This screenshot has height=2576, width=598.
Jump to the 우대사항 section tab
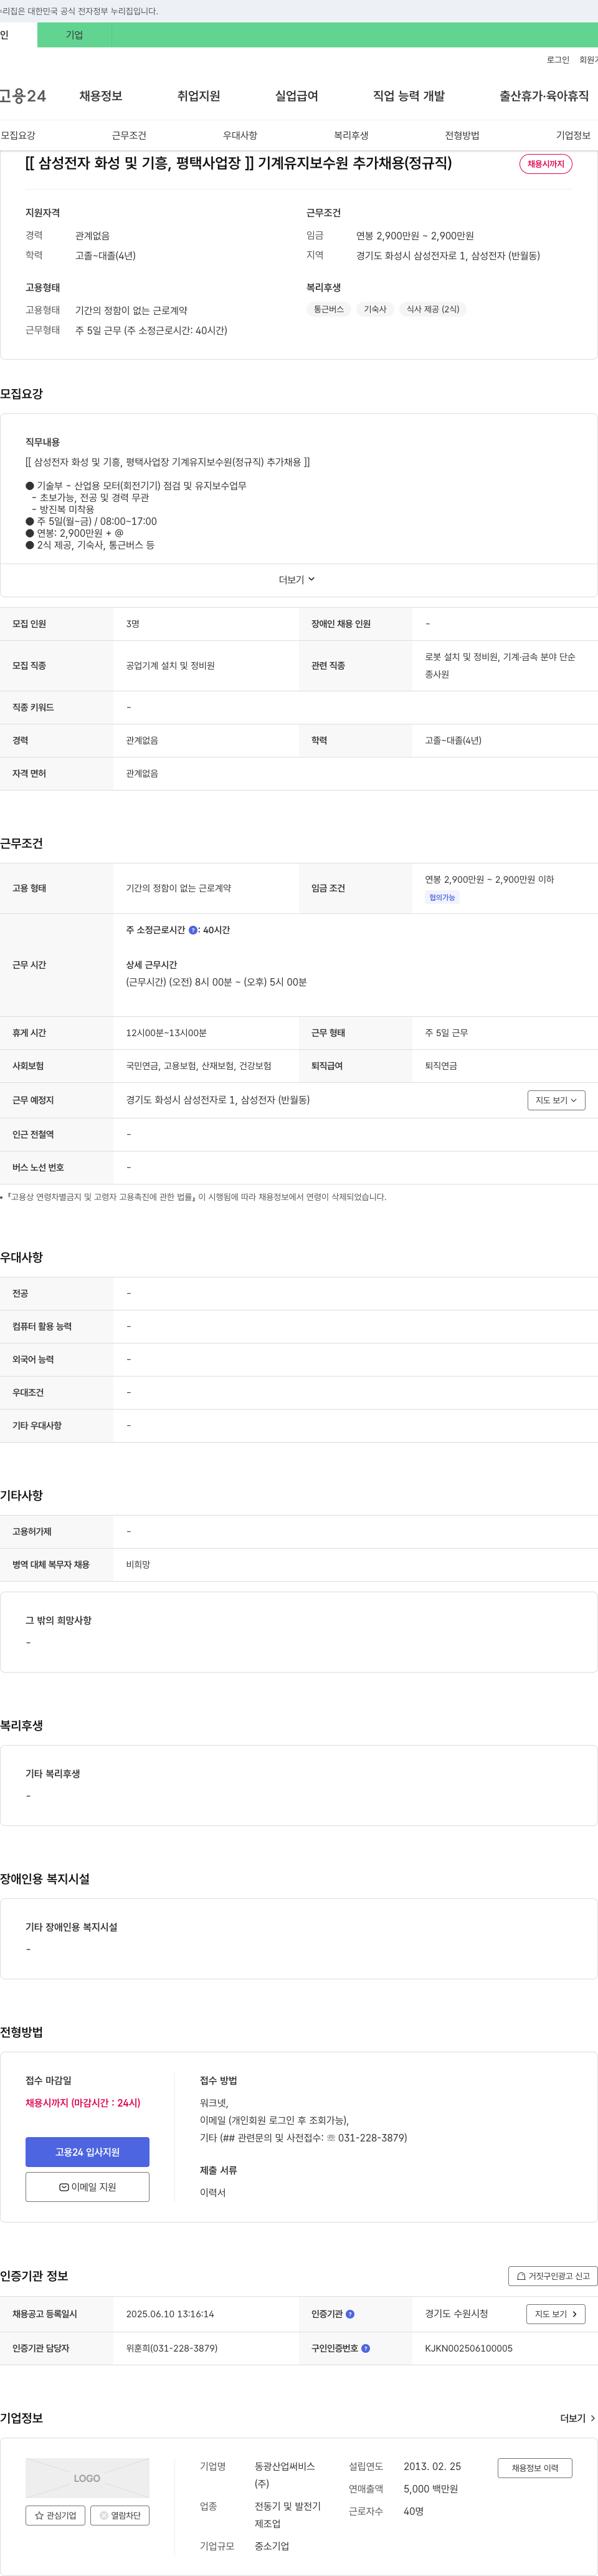click(x=240, y=135)
